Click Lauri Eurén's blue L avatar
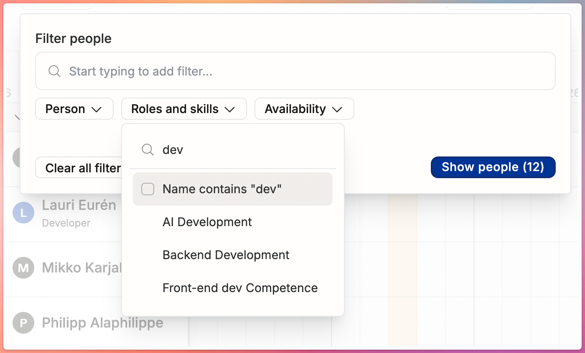Viewport: 585px width, 353px height. [x=23, y=213]
